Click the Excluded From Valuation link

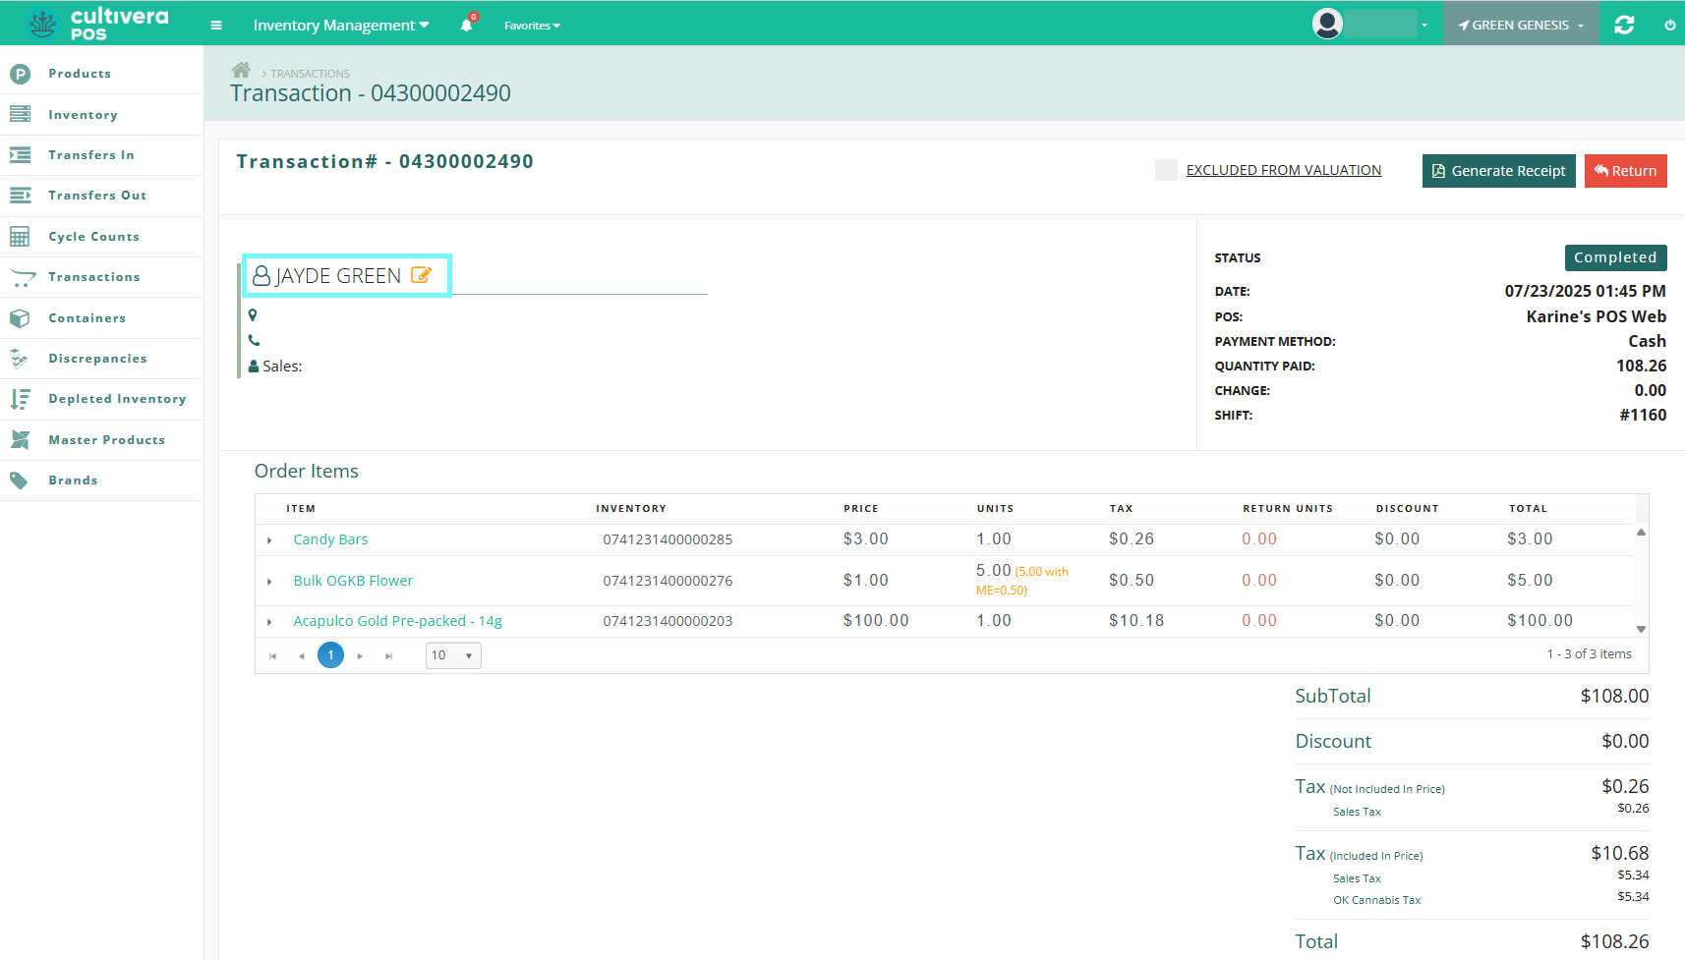click(x=1284, y=170)
